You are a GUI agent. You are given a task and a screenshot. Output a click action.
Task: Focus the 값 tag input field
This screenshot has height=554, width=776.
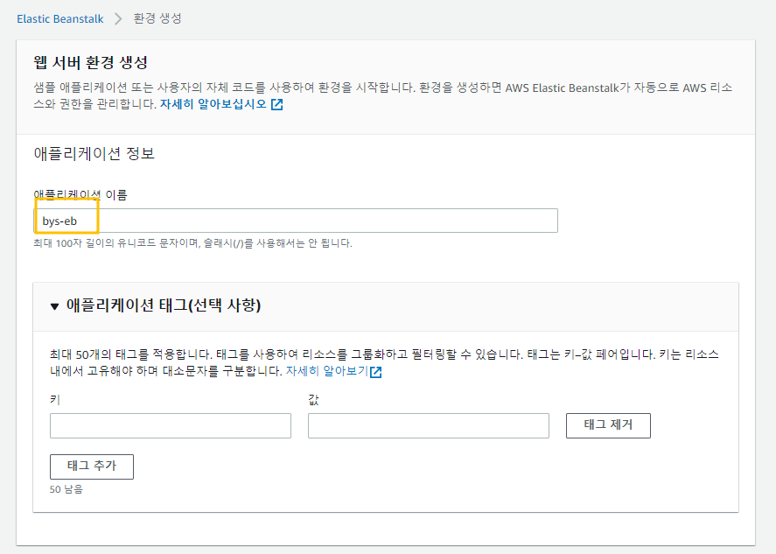pos(429,425)
